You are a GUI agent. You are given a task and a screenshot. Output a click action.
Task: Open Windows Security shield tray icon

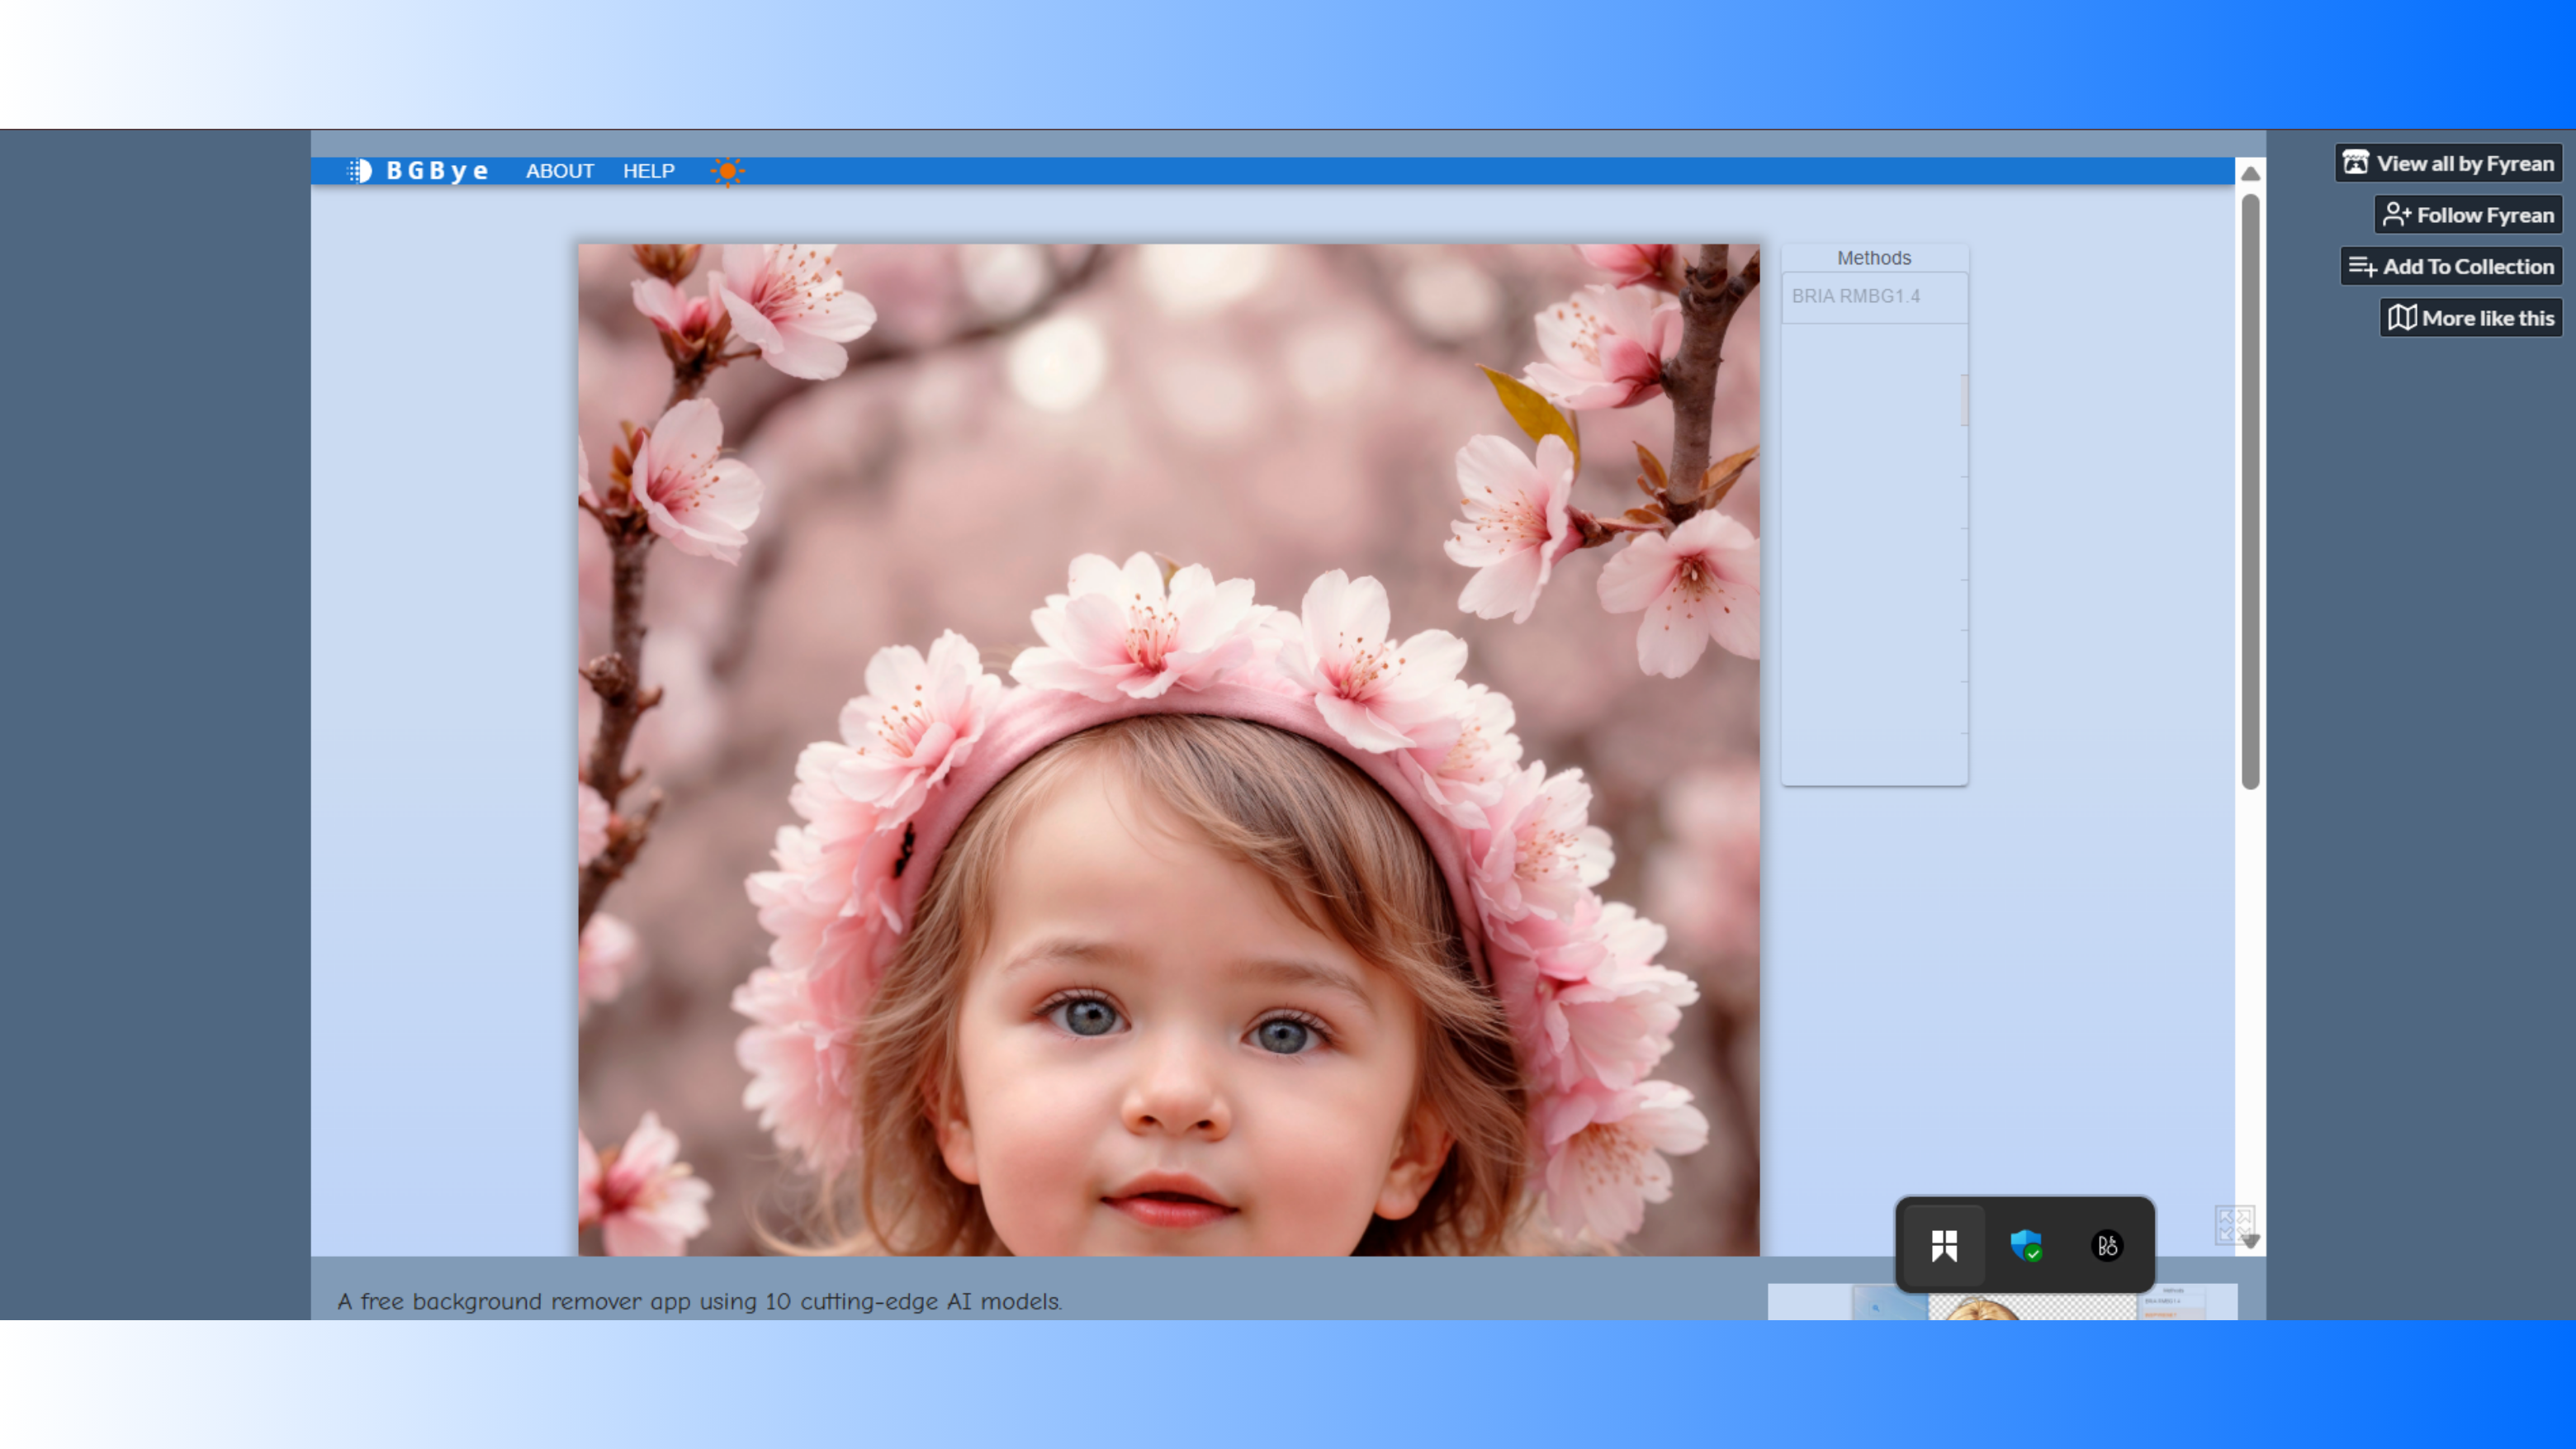tap(2025, 1245)
